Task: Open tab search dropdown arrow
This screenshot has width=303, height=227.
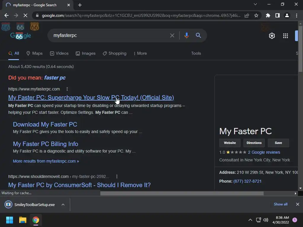Action: coord(255,4)
